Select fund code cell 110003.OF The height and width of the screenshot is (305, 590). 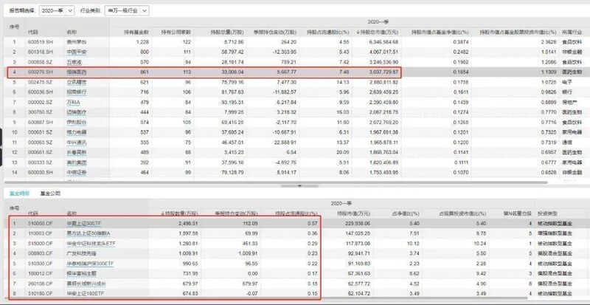click(x=39, y=234)
